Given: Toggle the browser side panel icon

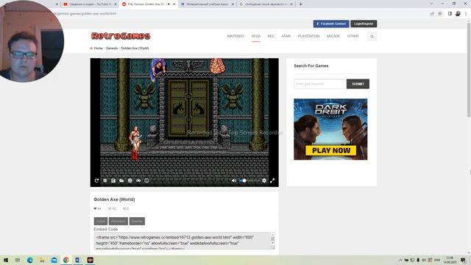Looking at the screenshot, I should click(450, 13).
